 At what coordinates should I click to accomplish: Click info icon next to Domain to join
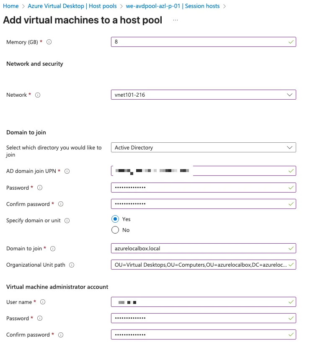click(53, 249)
